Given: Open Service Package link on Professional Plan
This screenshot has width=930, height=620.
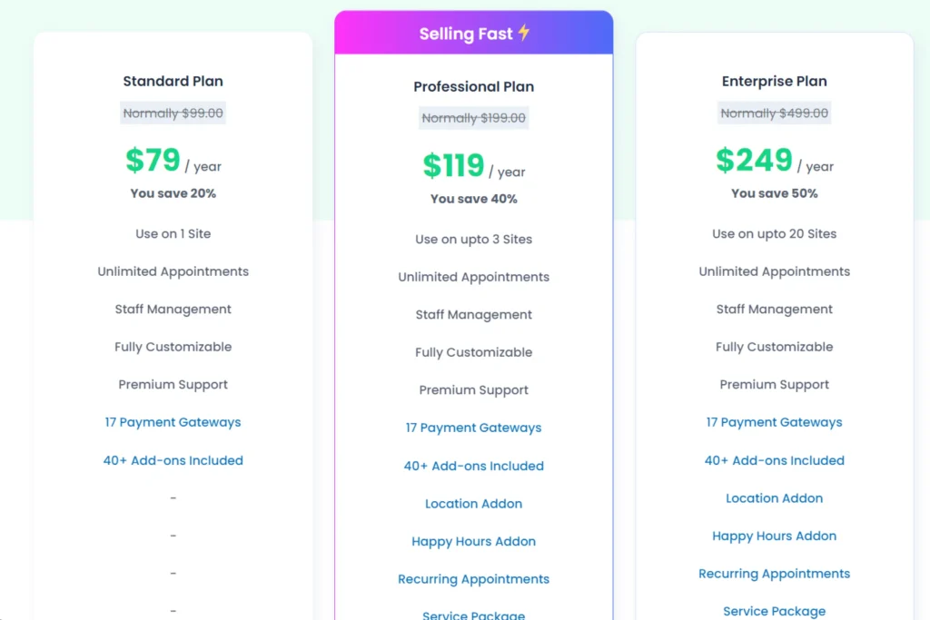Looking at the screenshot, I should [473, 615].
